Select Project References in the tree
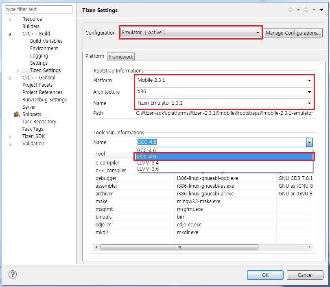 pyautogui.click(x=42, y=92)
